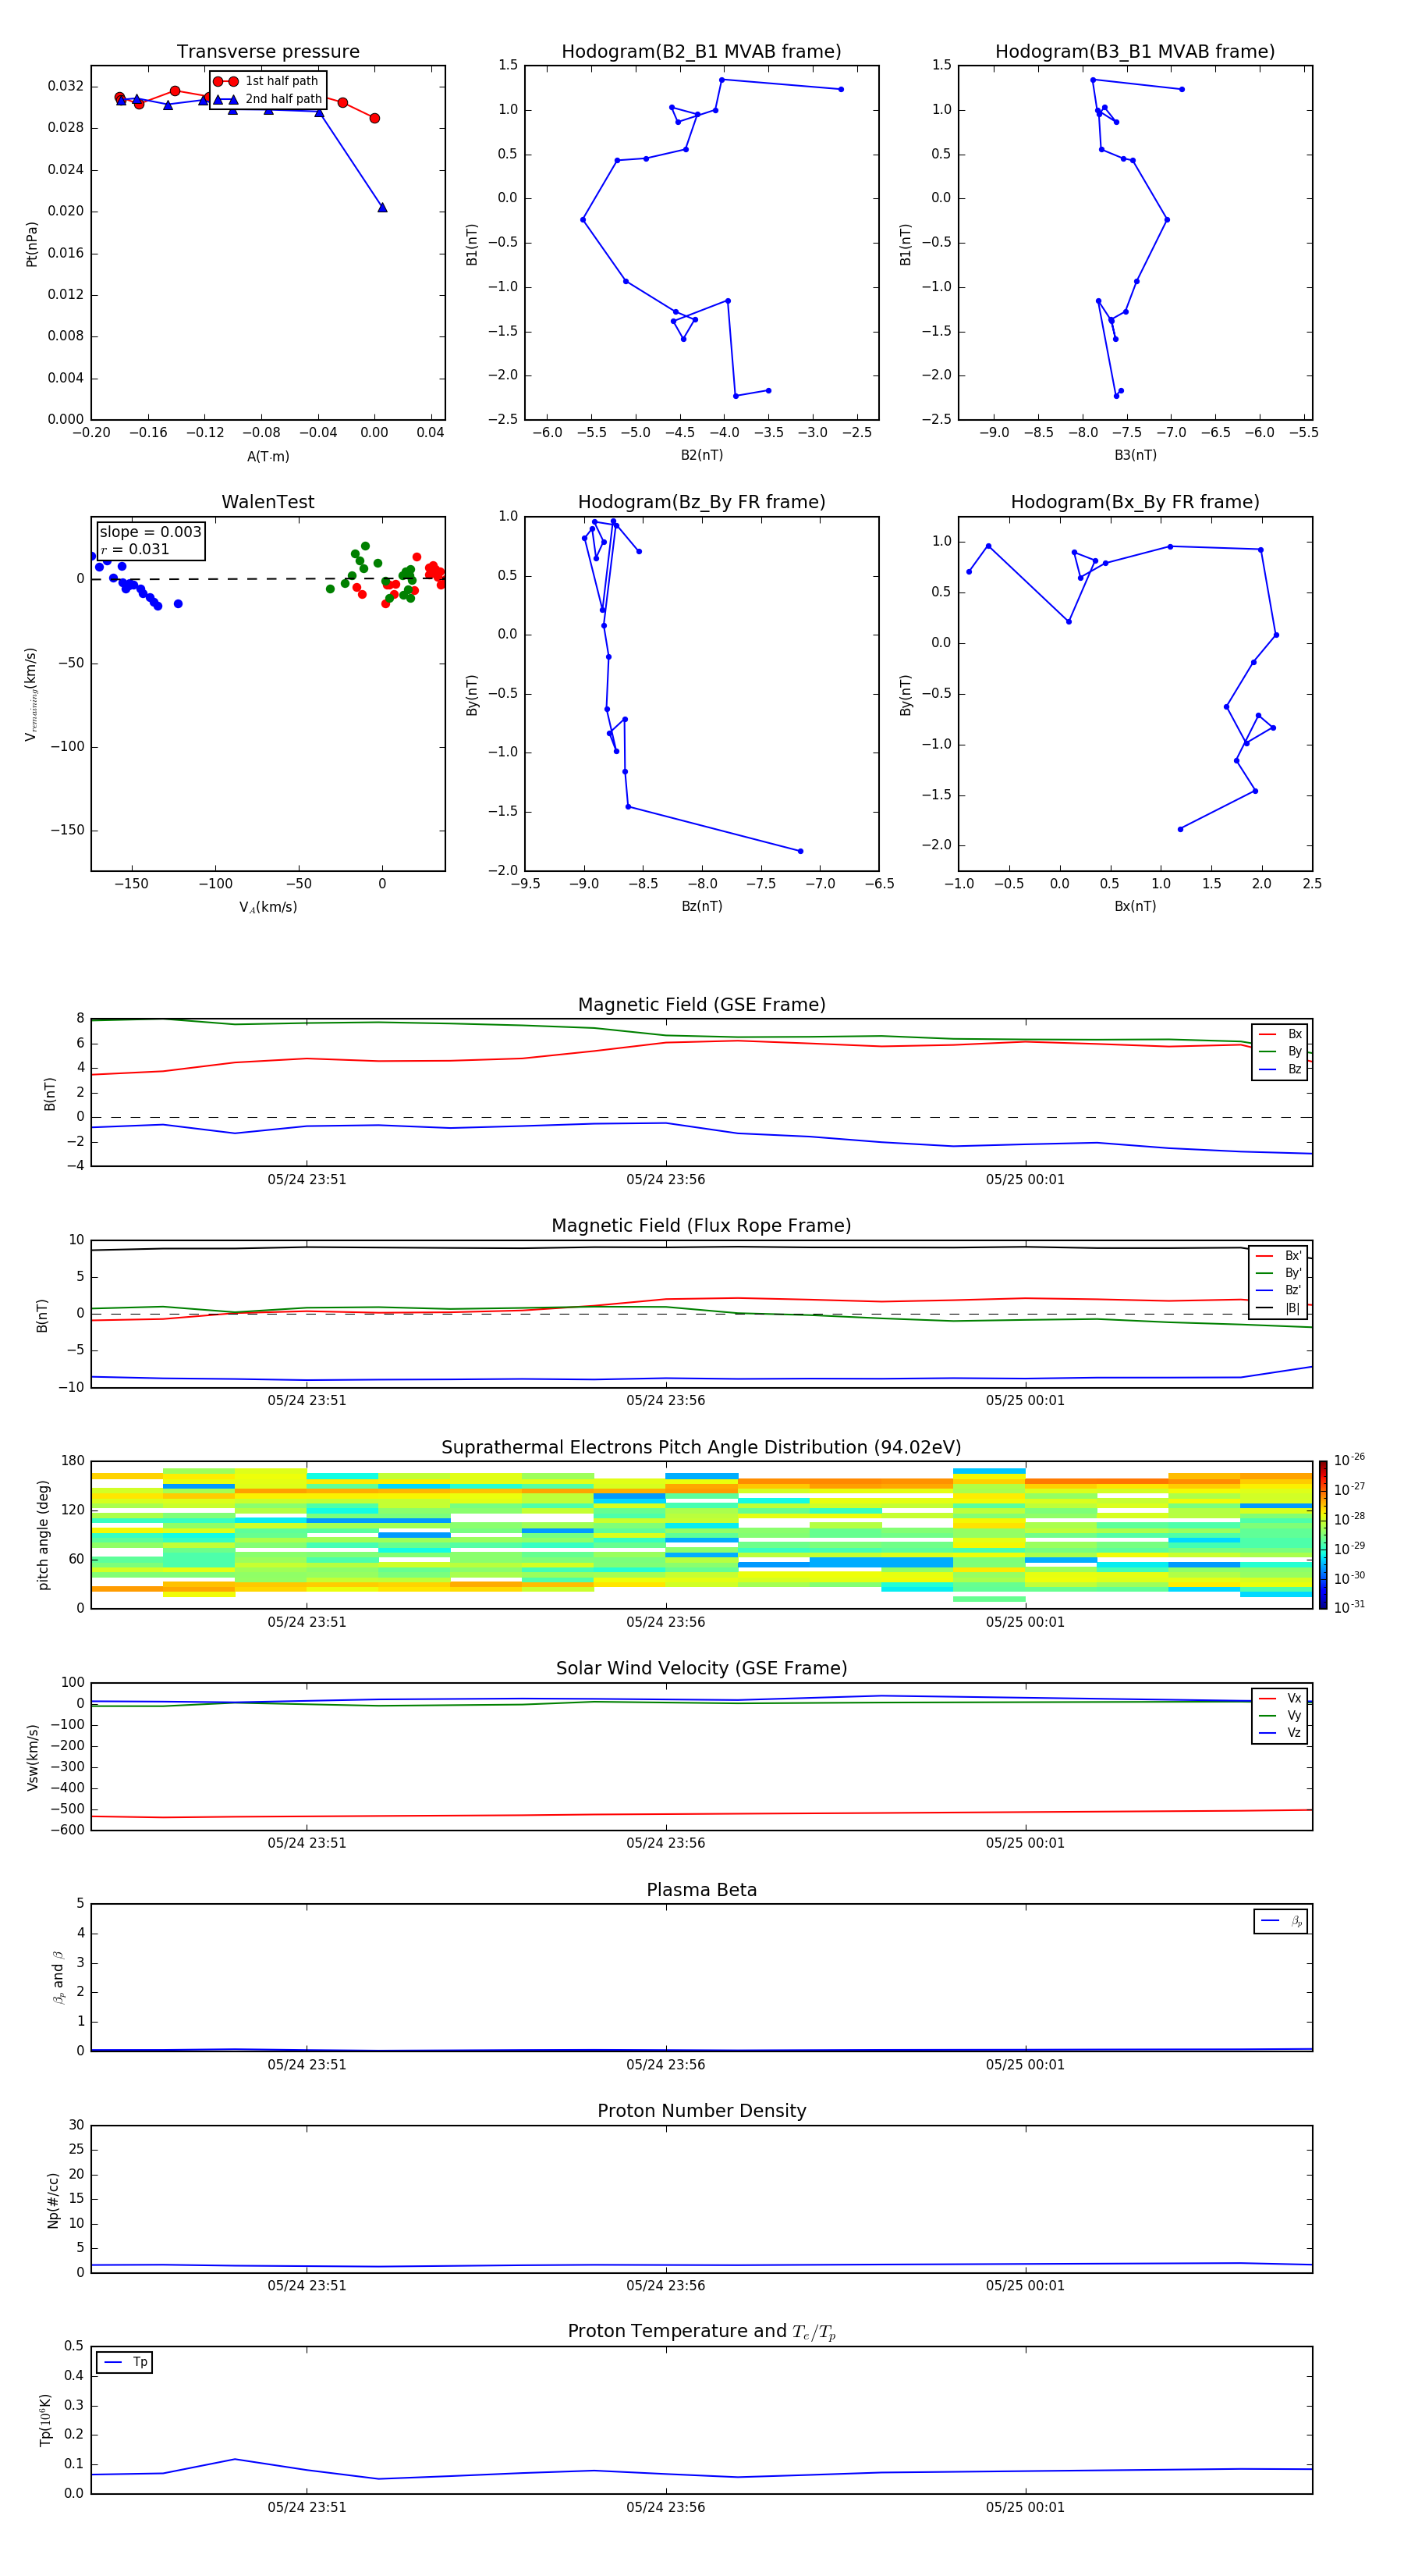Viewport: 1404px width, 2576px height.
Task: Click the βp legend in Plasma Beta
Action: point(1281,1921)
